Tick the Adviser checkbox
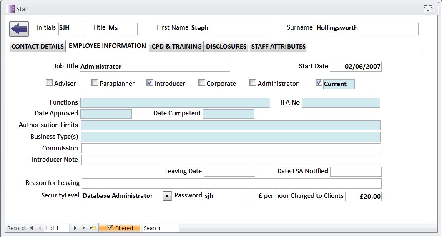 (49, 83)
